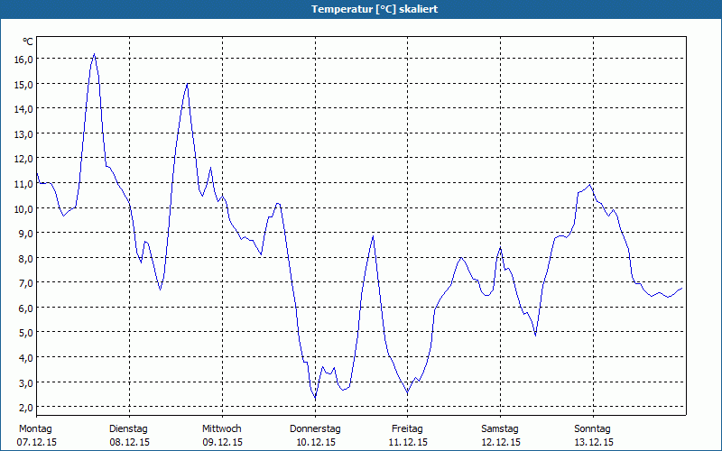The height and width of the screenshot is (451, 722).
Task: Click the 13,0 axis label
Action: [23, 133]
